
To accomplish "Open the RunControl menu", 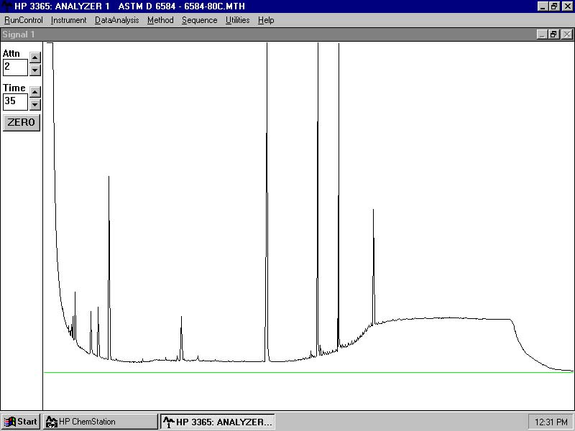I will (x=24, y=20).
